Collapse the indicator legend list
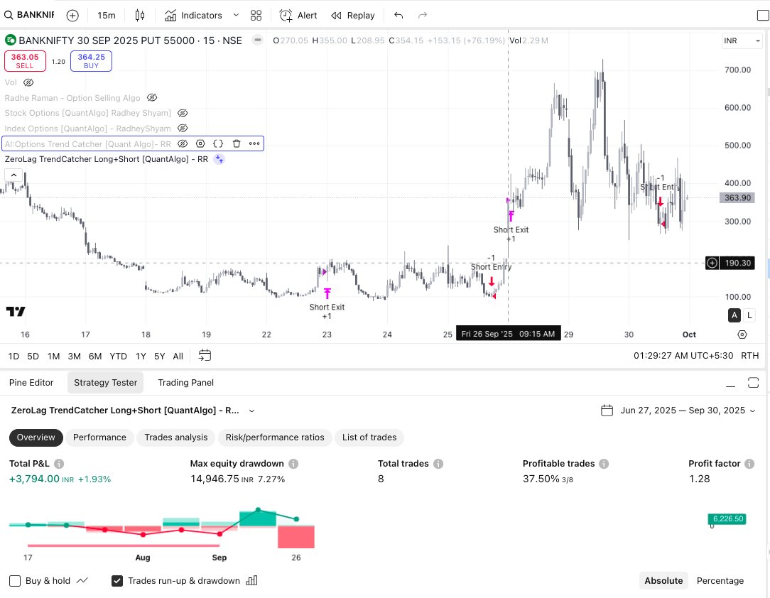 coord(13,175)
